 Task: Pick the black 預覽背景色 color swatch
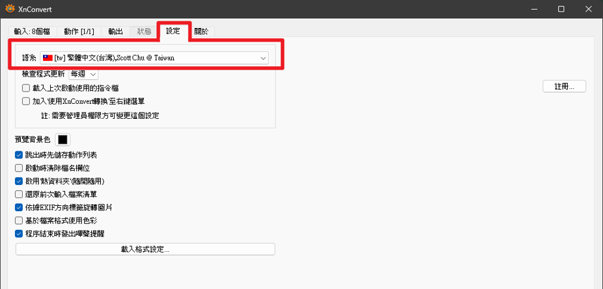coord(63,140)
